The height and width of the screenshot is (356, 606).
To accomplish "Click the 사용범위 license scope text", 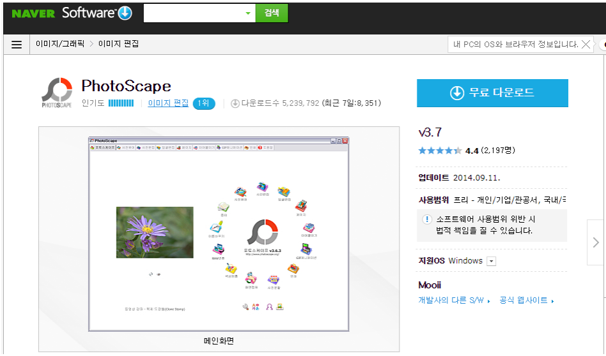I will 492,200.
